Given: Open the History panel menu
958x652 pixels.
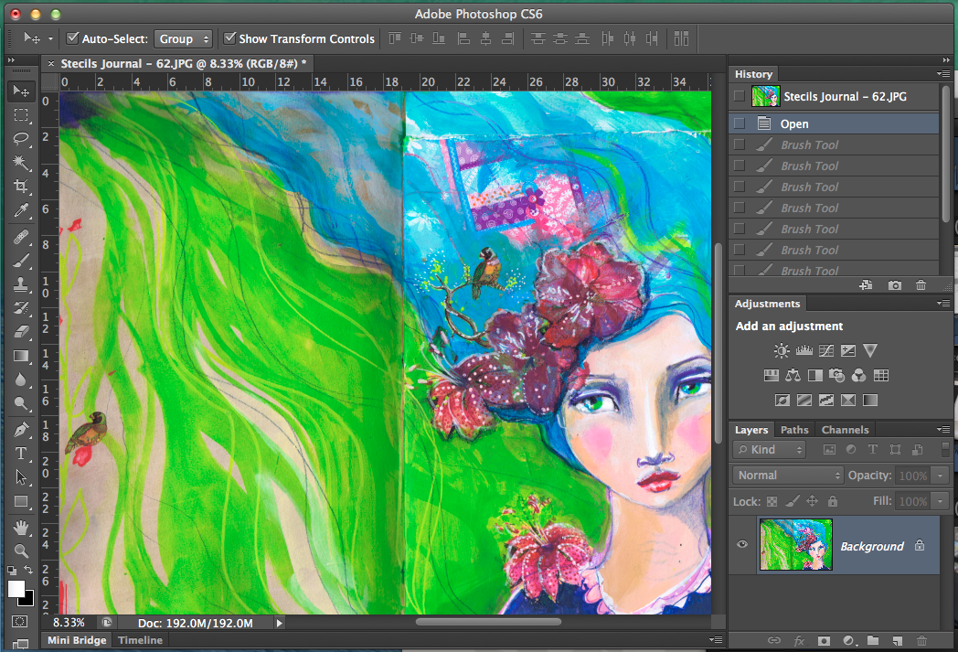Looking at the screenshot, I should [942, 73].
